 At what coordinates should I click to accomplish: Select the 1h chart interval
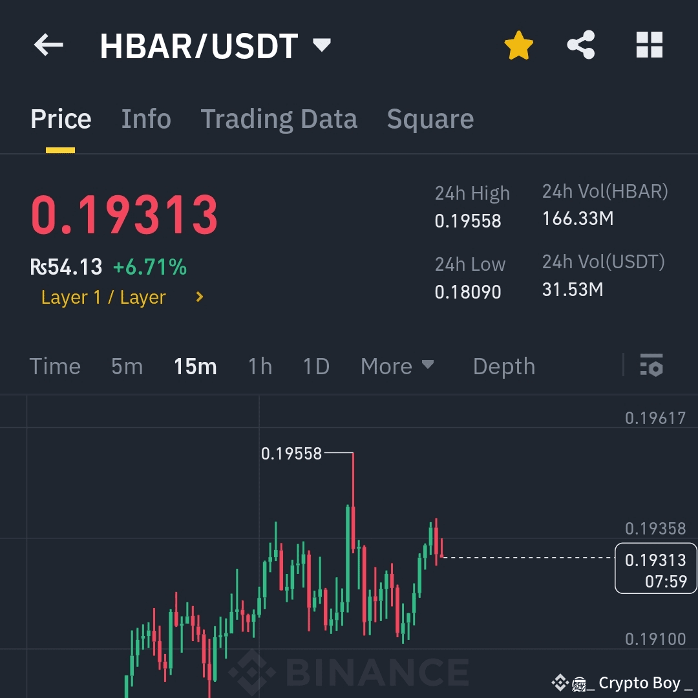260,366
